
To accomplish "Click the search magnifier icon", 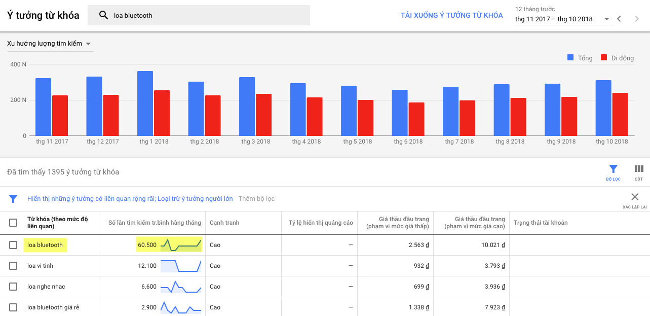I will [x=103, y=15].
